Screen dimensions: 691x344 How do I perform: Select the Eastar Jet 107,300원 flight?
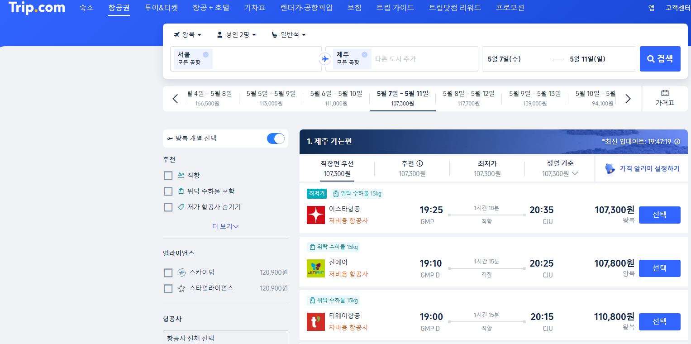(659, 215)
